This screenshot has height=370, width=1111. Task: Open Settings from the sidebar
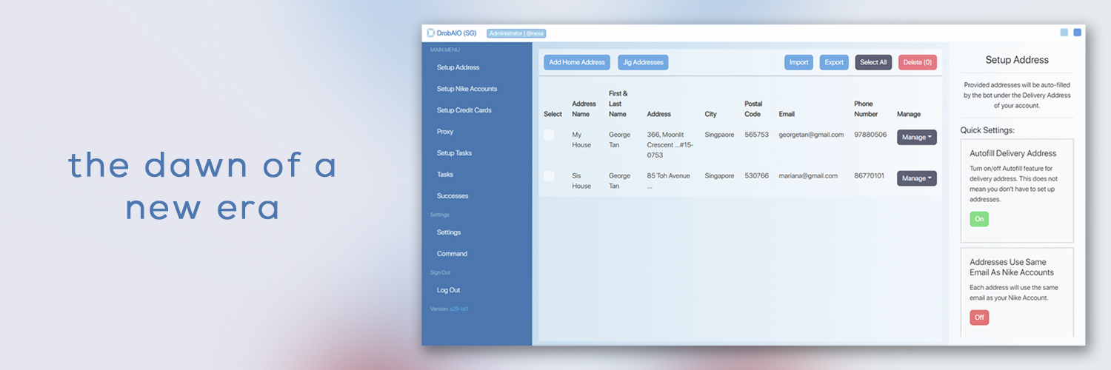coord(449,232)
